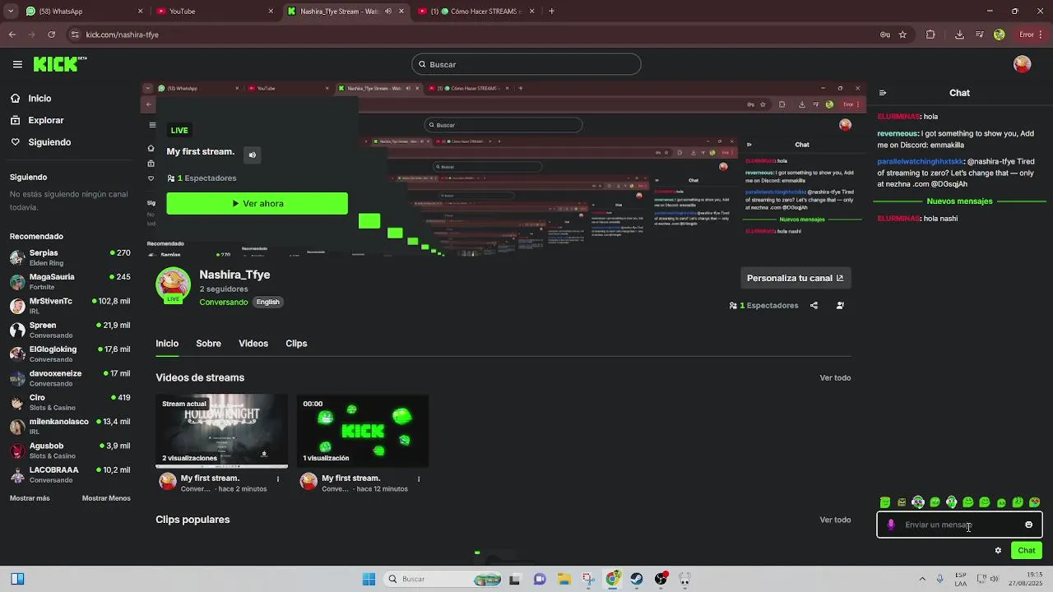This screenshot has width=1053, height=592.
Task: Open a new Chrome tab
Action: (x=551, y=12)
